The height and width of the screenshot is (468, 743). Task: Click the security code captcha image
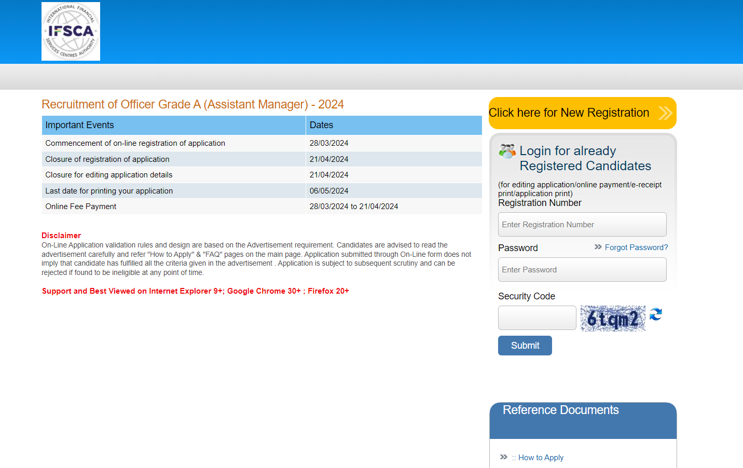613,318
